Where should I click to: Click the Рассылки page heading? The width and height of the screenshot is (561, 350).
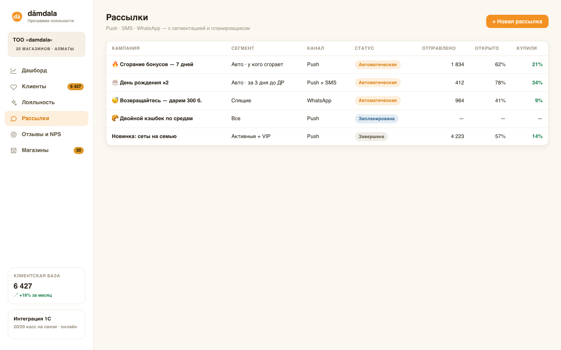pos(127,17)
